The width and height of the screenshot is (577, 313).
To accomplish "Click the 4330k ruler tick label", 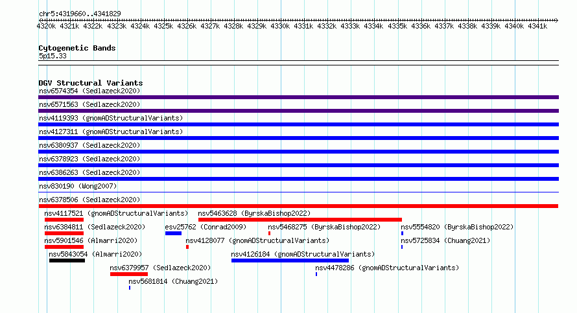I will tap(280, 26).
